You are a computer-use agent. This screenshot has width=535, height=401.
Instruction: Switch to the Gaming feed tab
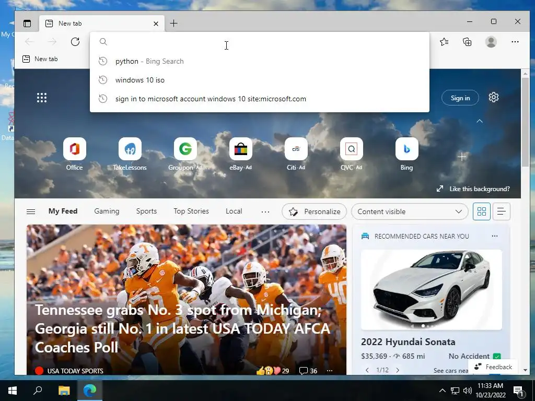tap(107, 211)
